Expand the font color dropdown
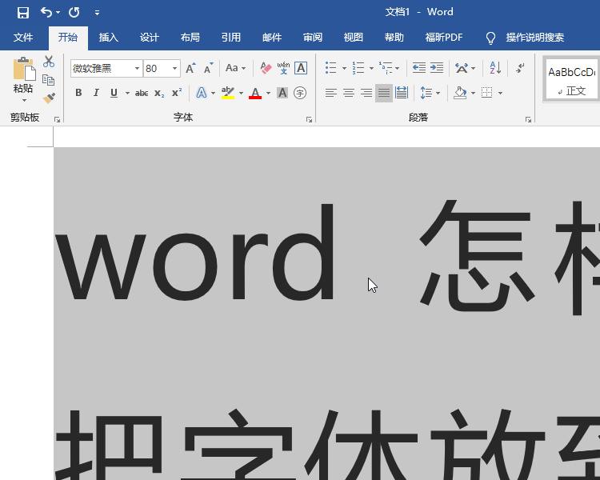This screenshot has width=600, height=480. pos(268,93)
